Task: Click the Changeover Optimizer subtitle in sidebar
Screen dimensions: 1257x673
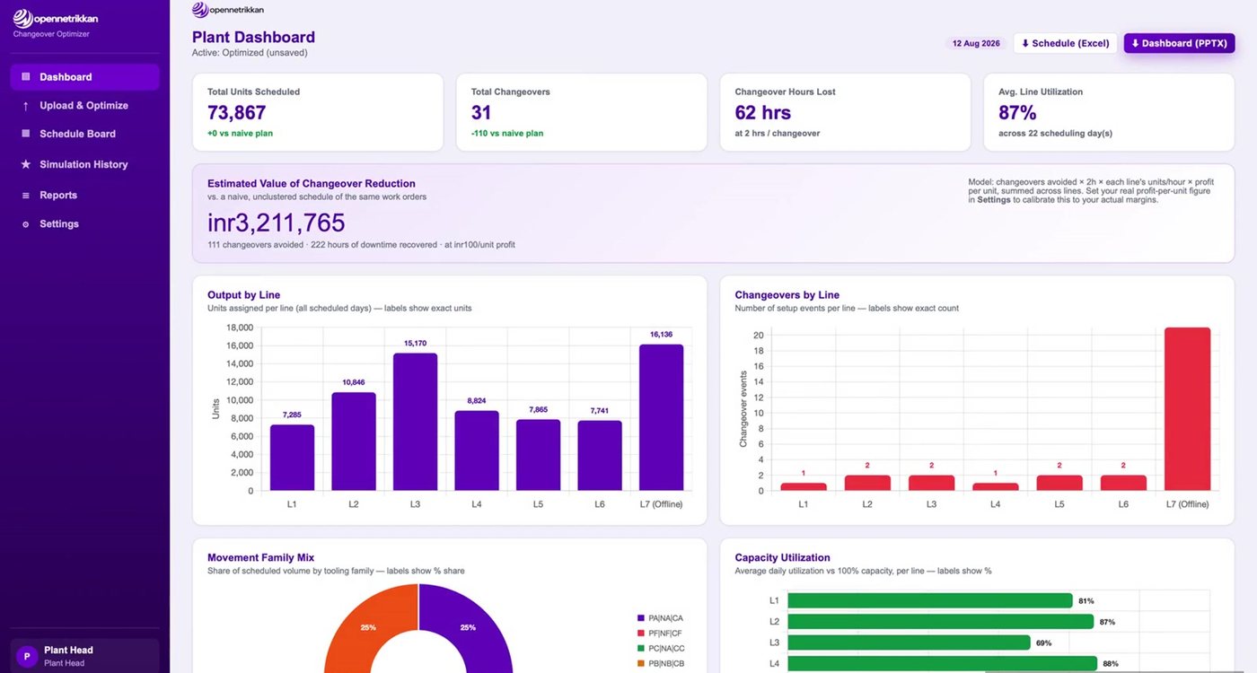Action: 51,34
